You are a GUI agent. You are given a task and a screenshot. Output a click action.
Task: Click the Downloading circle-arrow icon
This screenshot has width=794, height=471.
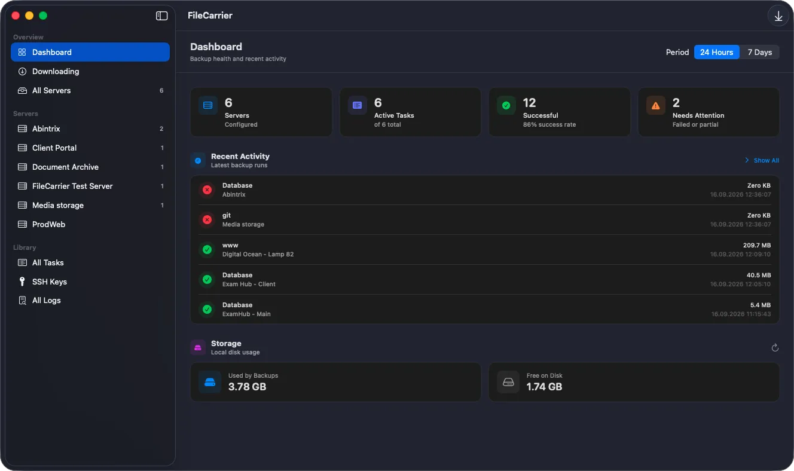[22, 71]
